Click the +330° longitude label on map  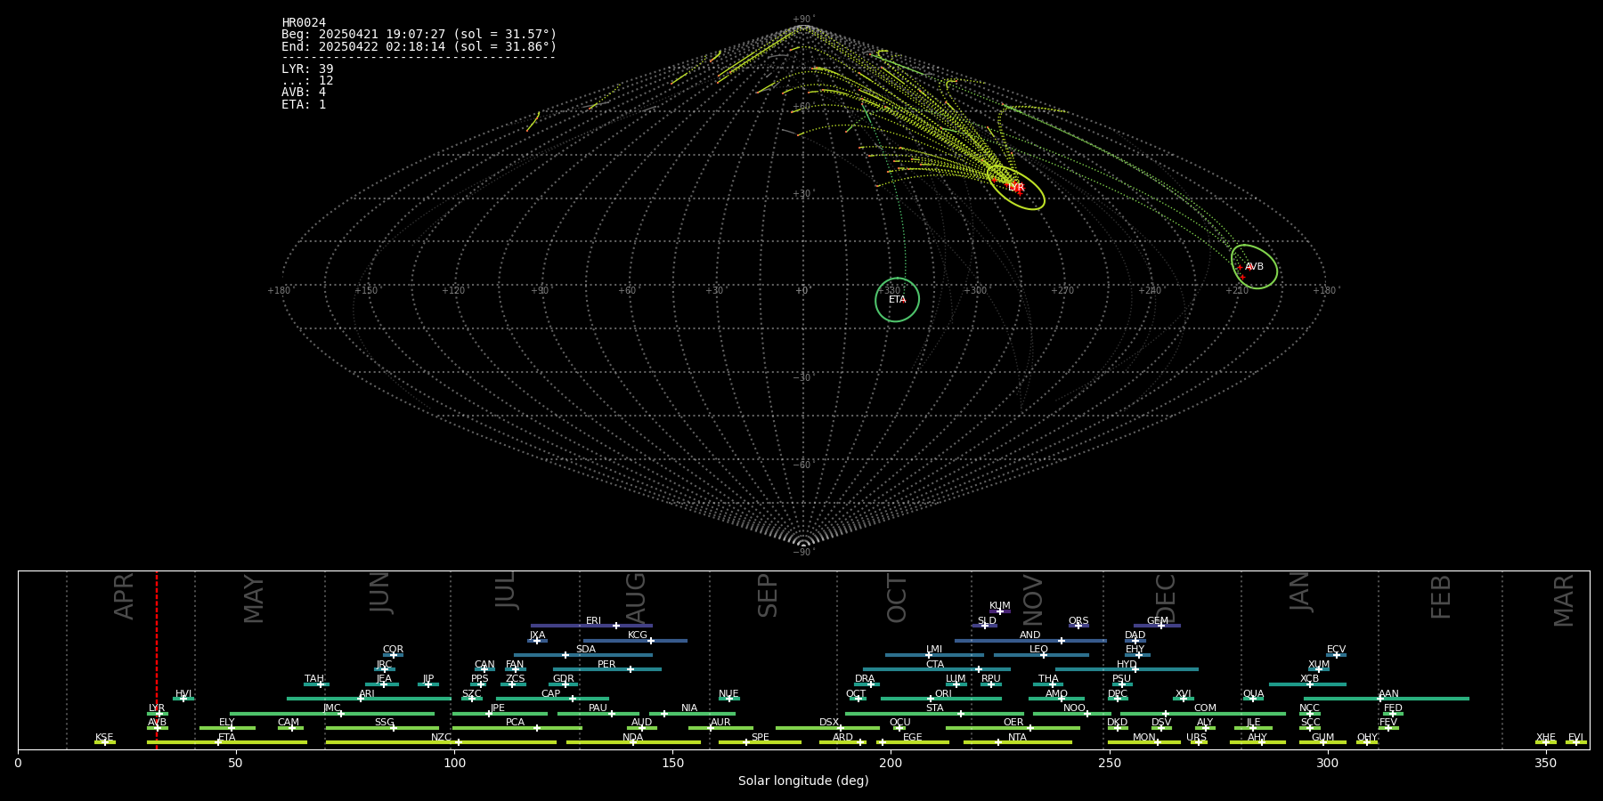(889, 290)
